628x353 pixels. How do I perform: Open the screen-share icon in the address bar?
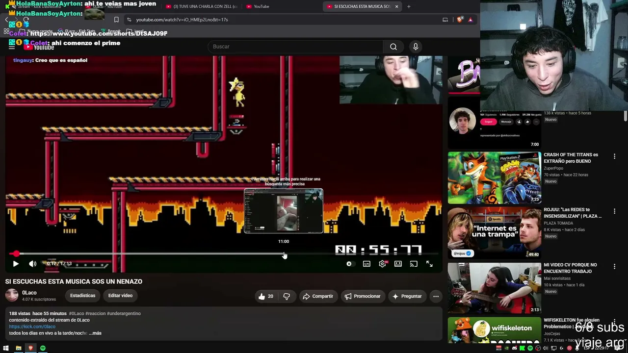coord(445,20)
